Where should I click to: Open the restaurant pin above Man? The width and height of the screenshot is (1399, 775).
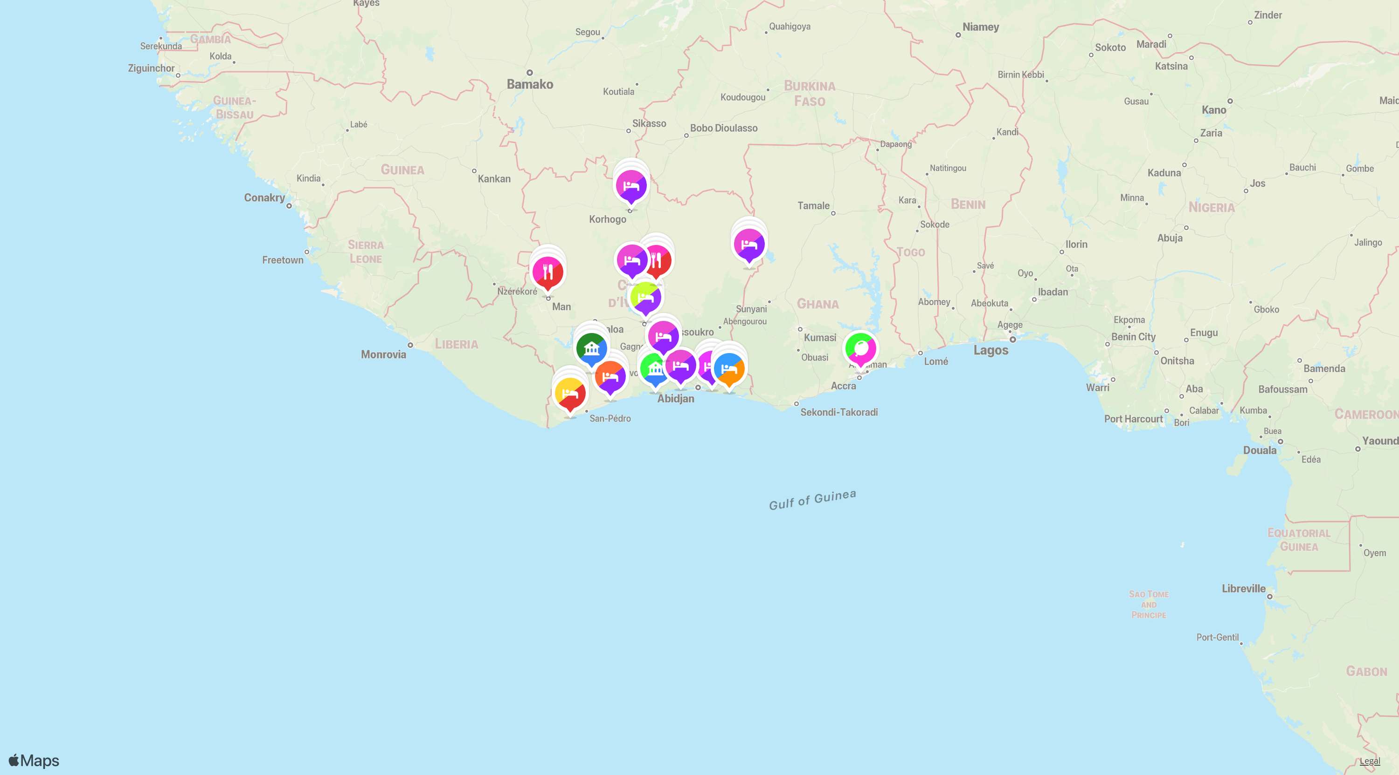pos(547,272)
